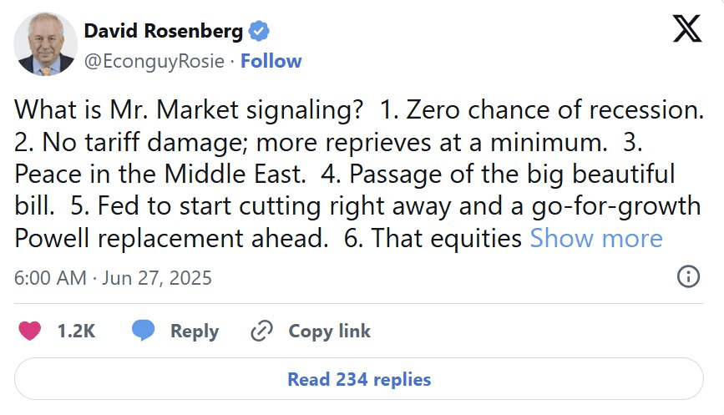Open the 6:00 AM timestamp link
This screenshot has width=724, height=415.
point(50,278)
